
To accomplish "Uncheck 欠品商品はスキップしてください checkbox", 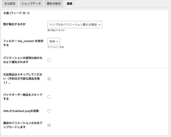I will pyautogui.click(x=49, y=79).
